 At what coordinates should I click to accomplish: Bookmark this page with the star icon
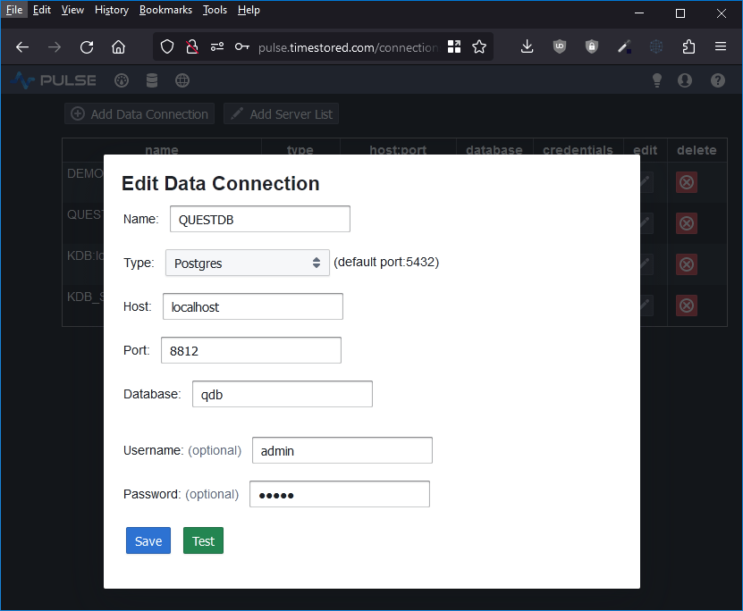pyautogui.click(x=479, y=47)
